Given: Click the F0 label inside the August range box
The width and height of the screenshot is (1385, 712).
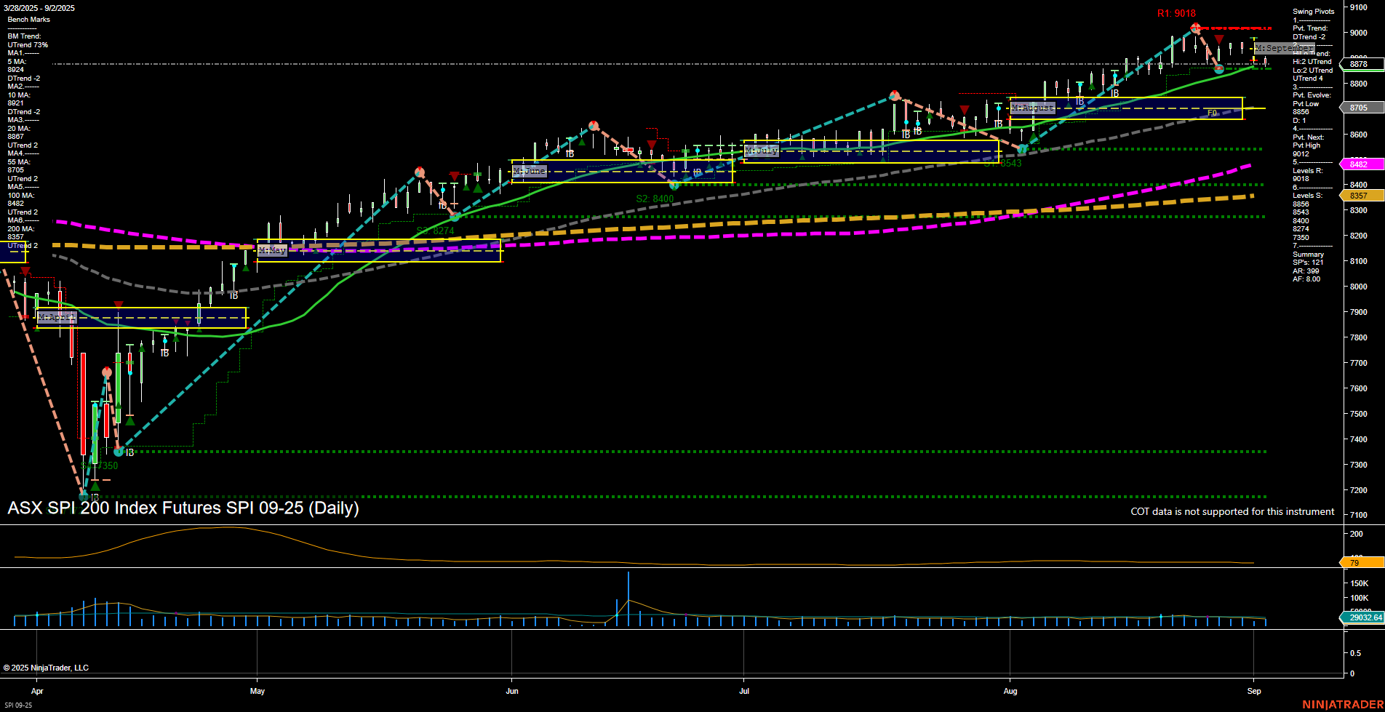Looking at the screenshot, I should (x=1212, y=113).
